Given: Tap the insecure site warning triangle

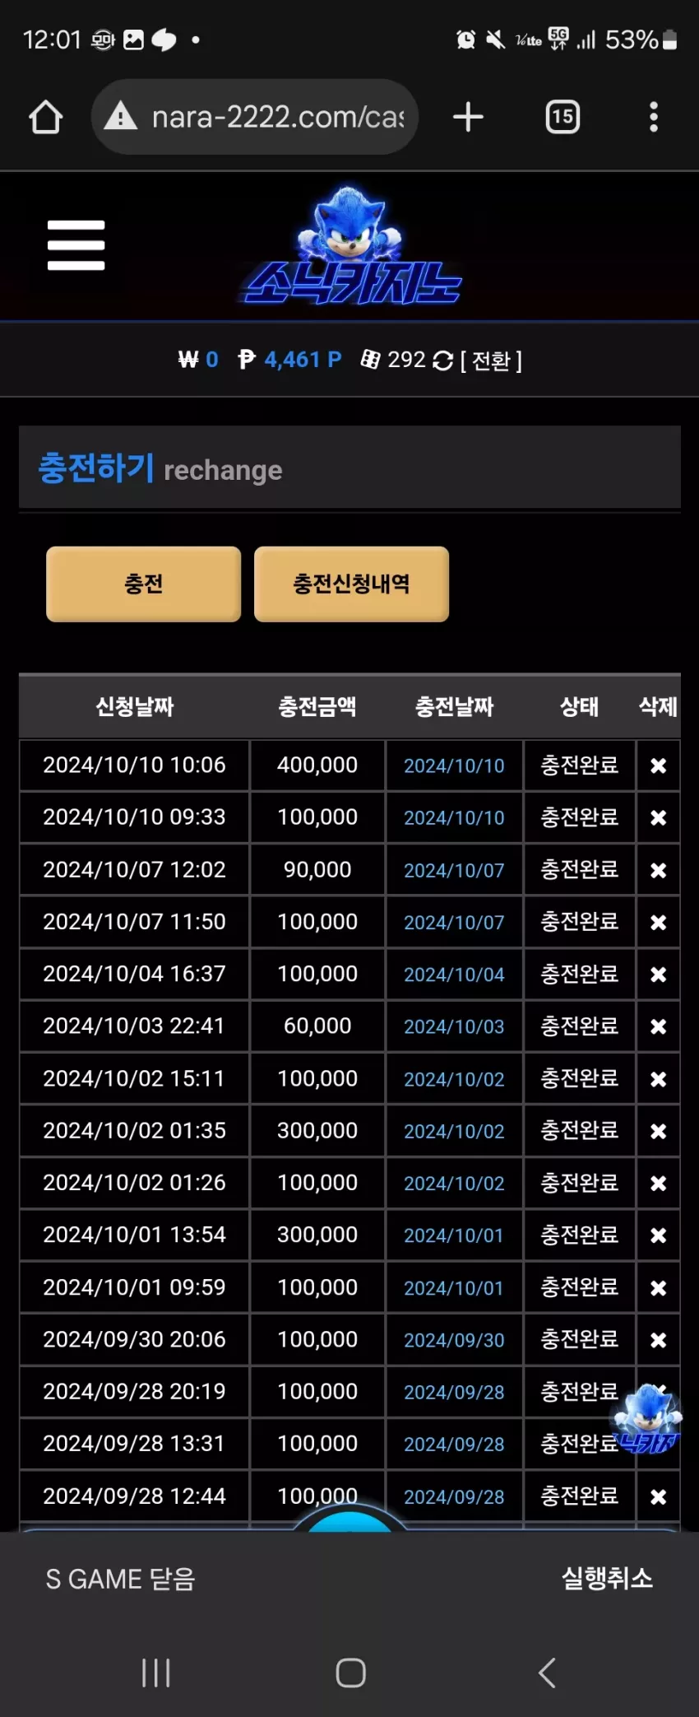Looking at the screenshot, I should click(x=121, y=116).
